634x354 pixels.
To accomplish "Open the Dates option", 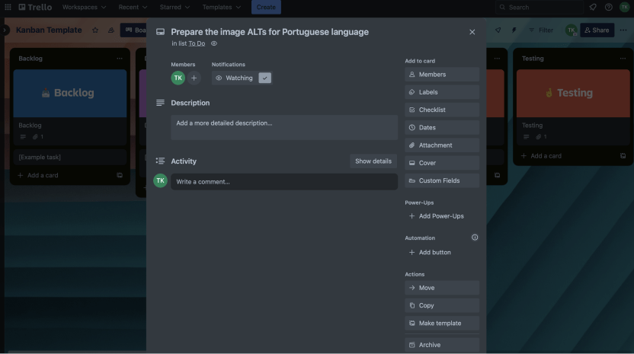I will click(x=442, y=128).
